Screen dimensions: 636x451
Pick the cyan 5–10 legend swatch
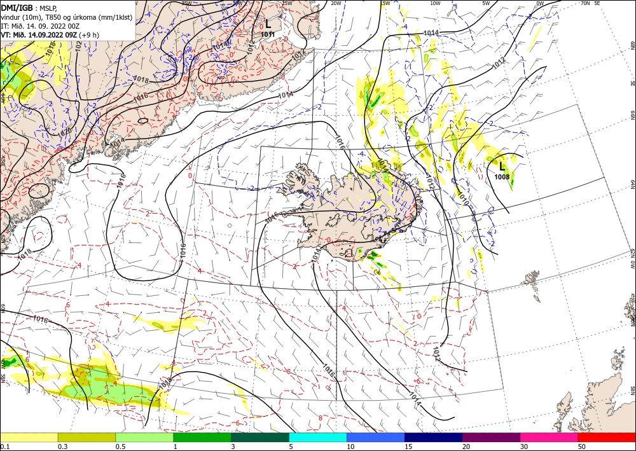[x=318, y=437]
